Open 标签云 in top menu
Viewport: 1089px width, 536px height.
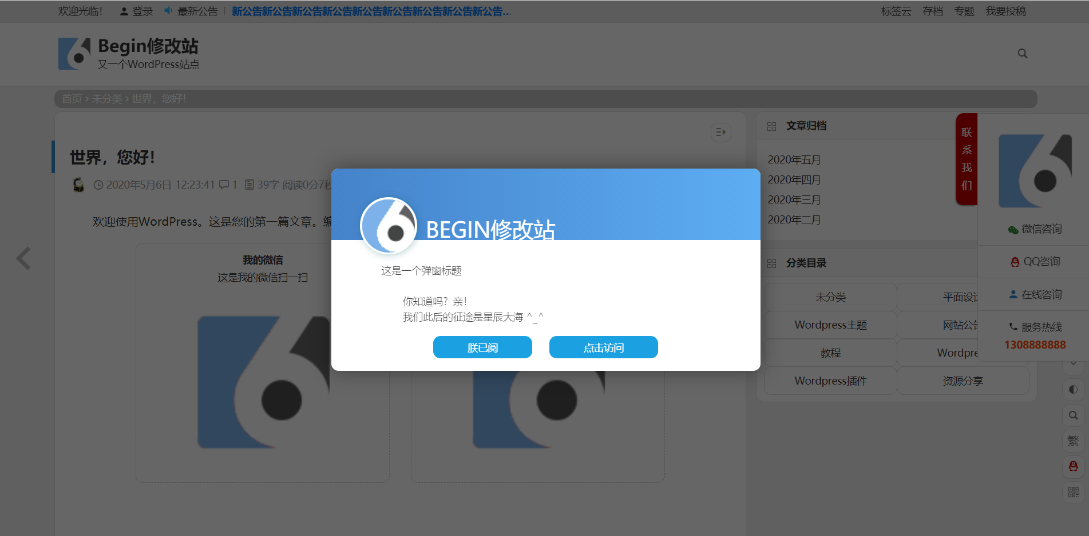(896, 11)
